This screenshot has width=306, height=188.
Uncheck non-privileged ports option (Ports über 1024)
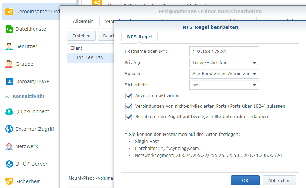tap(129, 106)
